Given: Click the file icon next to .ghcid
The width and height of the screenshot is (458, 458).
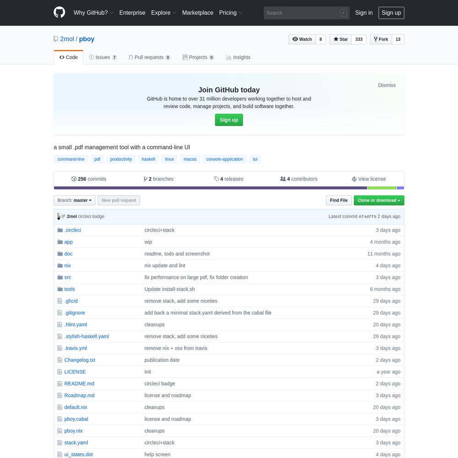Looking at the screenshot, I should tap(60, 301).
